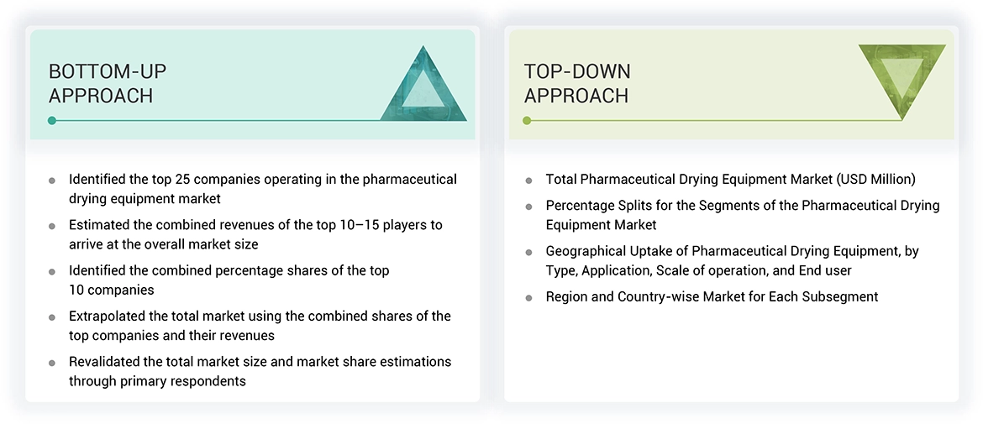Click 'Extrapolated the total market' item
Image resolution: width=983 pixels, height=424 pixels.
[259, 325]
